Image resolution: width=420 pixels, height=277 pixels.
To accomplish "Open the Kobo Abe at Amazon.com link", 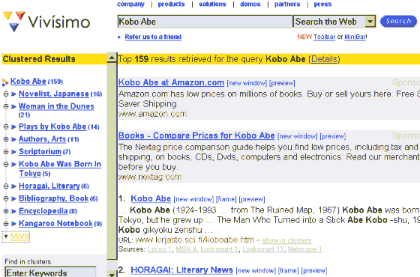I will [x=171, y=82].
